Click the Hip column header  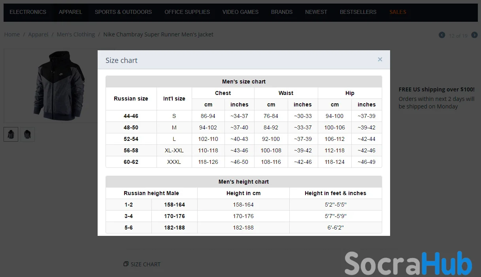tap(350, 93)
